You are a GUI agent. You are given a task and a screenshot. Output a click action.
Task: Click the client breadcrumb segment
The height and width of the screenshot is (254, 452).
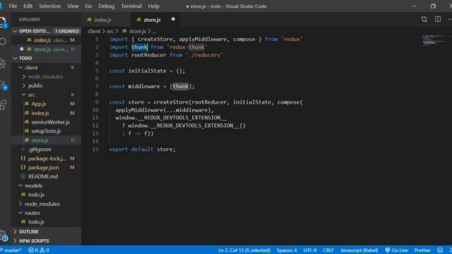(x=94, y=31)
